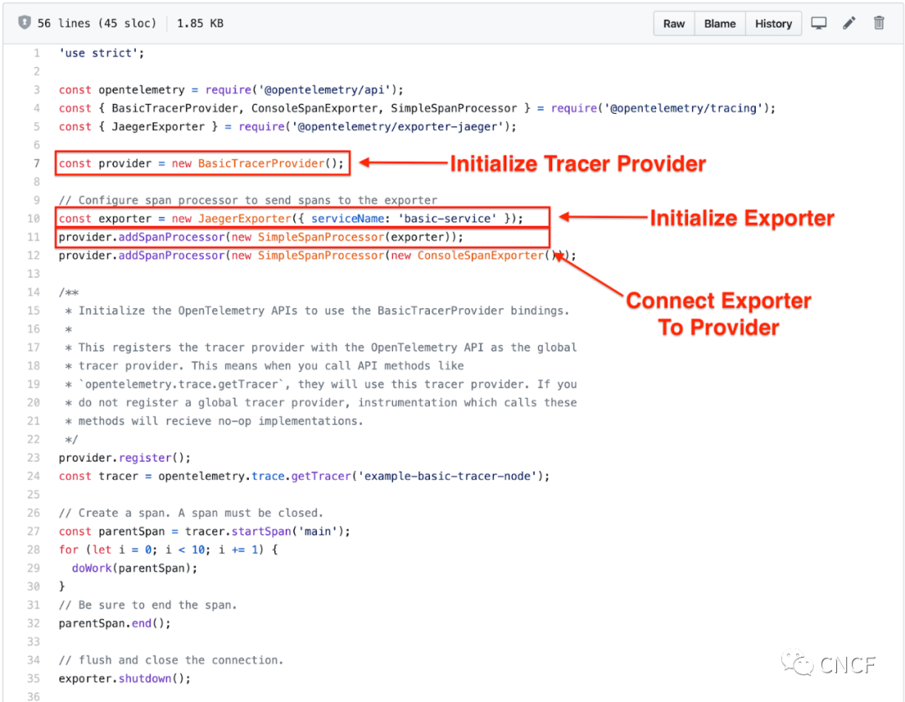Click the for loop line 28
905x702 pixels.
point(168,550)
